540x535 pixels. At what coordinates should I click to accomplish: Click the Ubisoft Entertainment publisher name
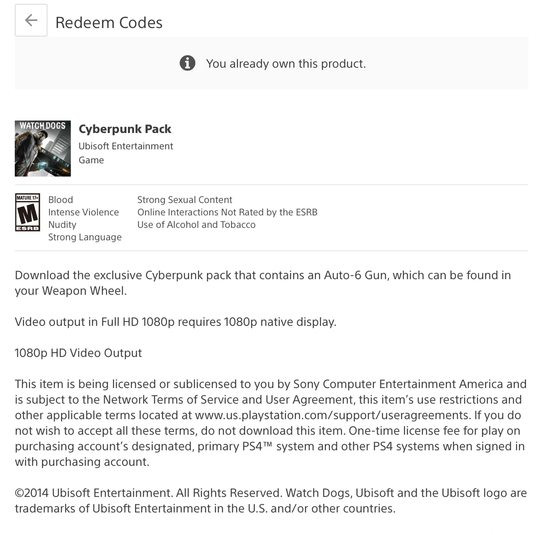[126, 146]
